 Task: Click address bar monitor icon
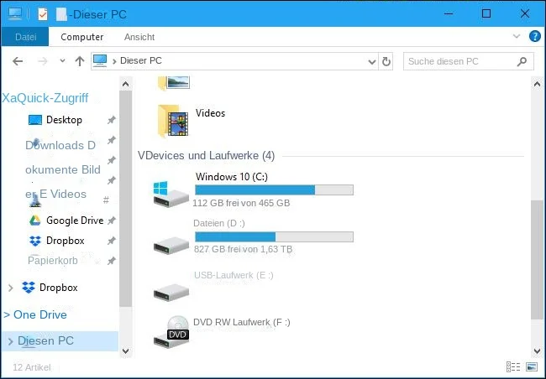coord(100,60)
